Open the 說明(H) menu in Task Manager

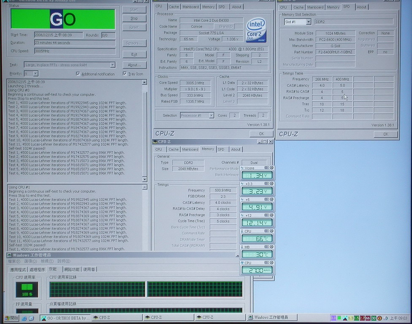pyautogui.click(x=64, y=261)
